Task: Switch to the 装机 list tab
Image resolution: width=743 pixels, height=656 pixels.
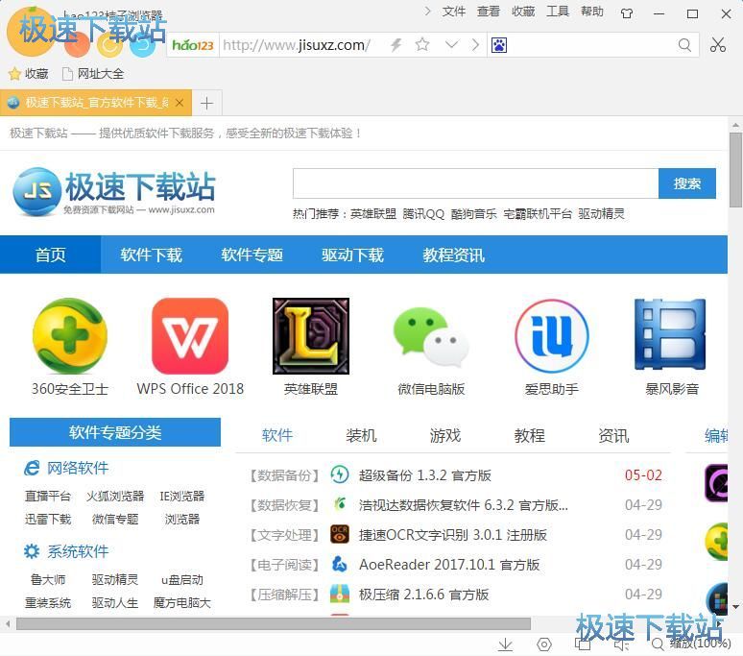Action: [361, 435]
